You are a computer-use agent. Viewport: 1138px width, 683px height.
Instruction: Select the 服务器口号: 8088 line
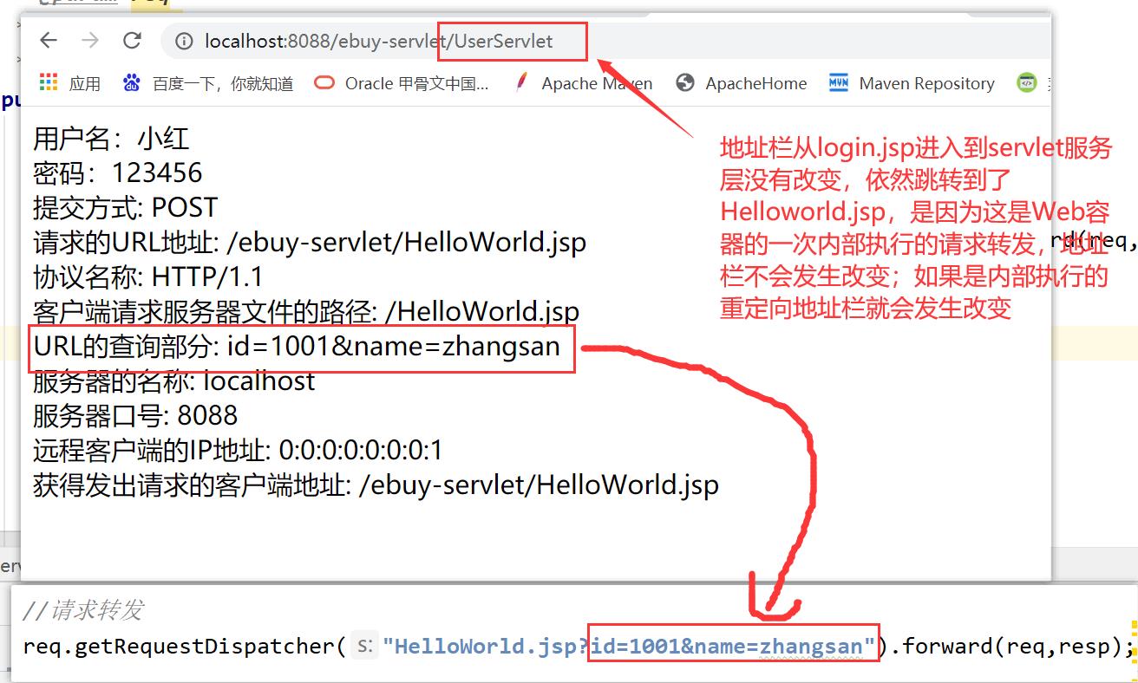135,416
